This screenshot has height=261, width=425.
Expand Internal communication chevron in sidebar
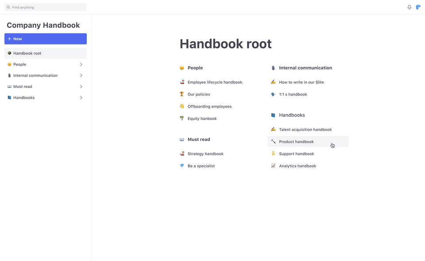pyautogui.click(x=81, y=76)
